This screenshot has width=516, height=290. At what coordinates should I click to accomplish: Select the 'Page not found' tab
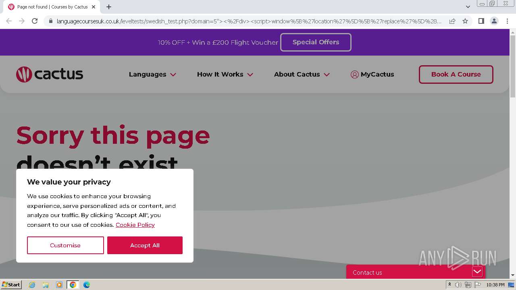click(x=52, y=7)
